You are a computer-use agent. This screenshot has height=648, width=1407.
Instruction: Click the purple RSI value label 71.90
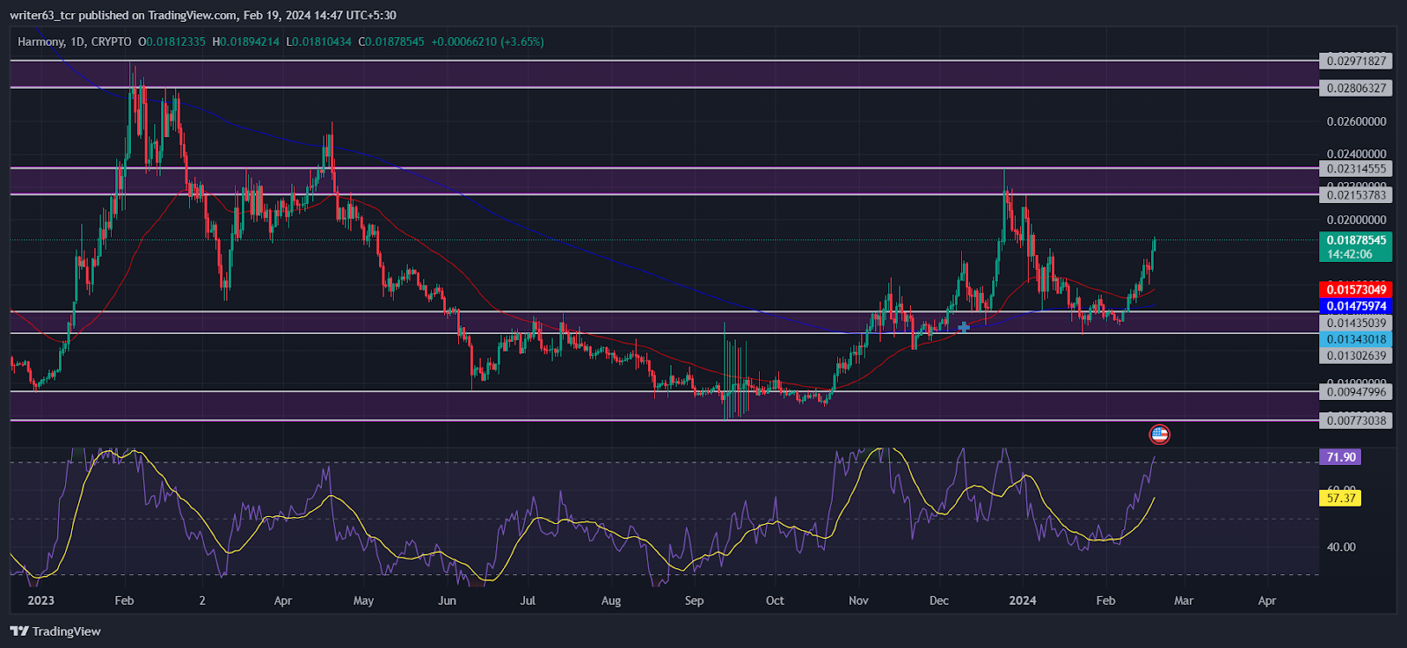point(1341,457)
